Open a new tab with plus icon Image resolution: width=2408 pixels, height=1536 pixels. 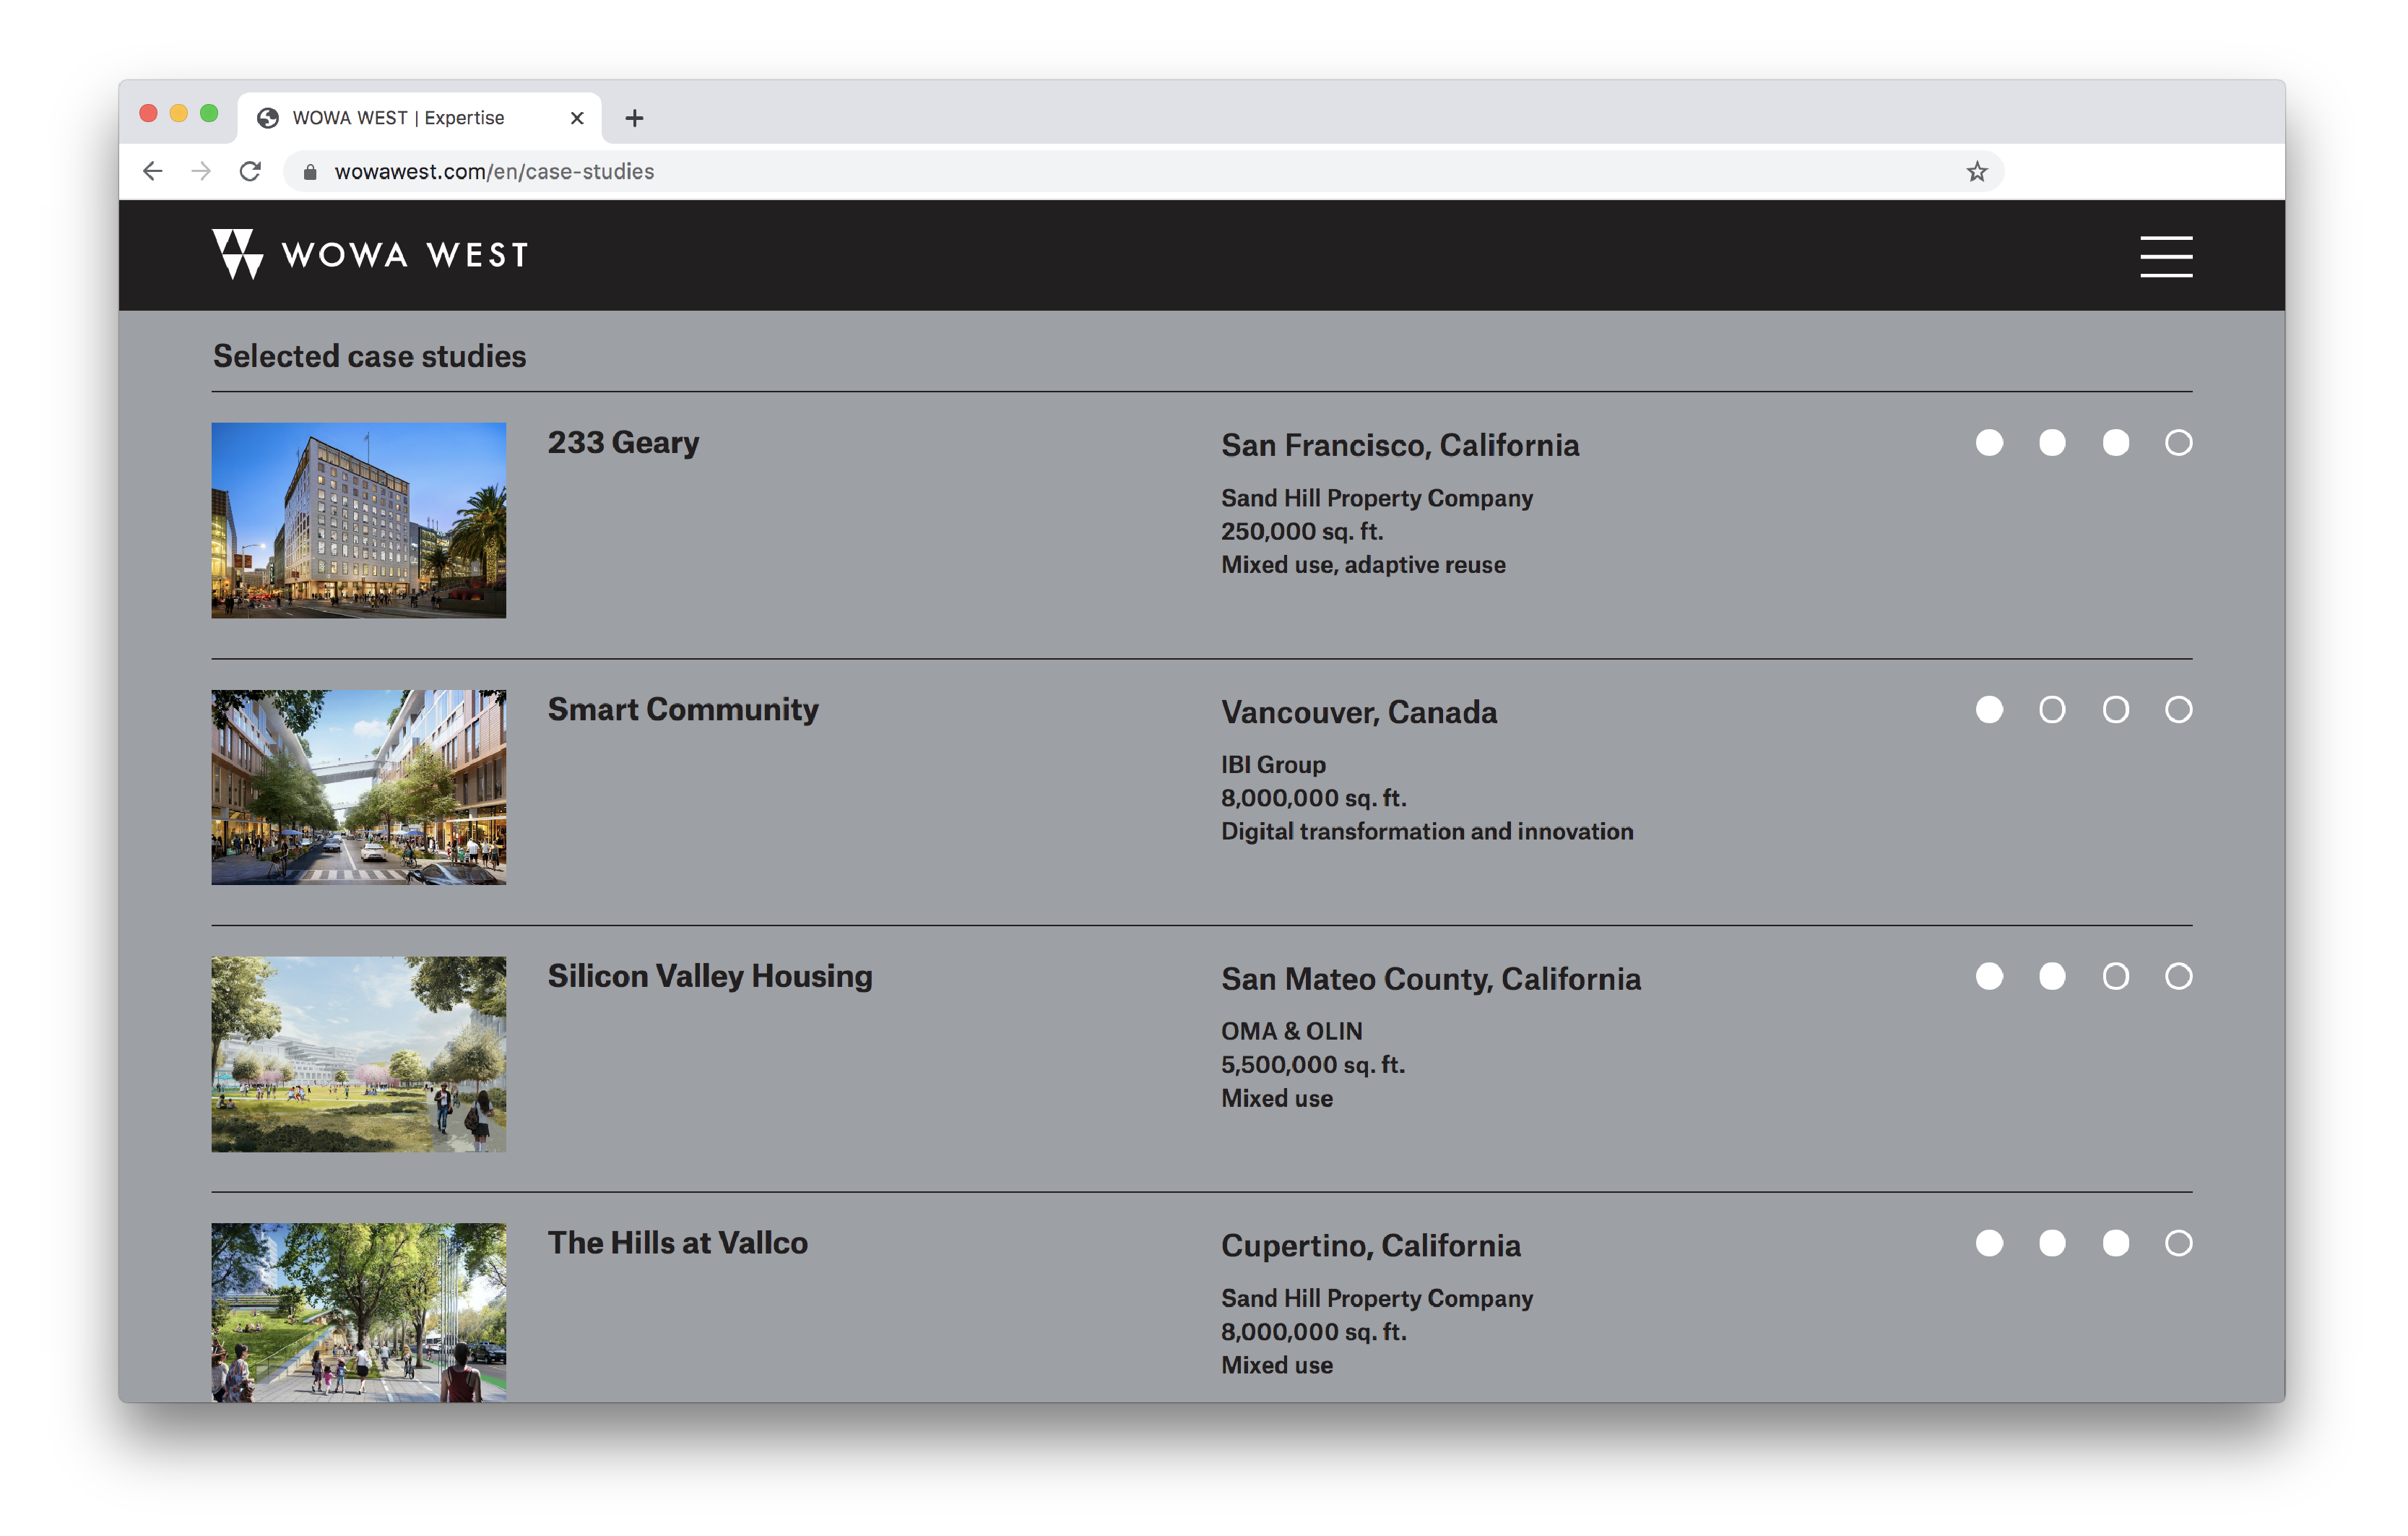(634, 118)
